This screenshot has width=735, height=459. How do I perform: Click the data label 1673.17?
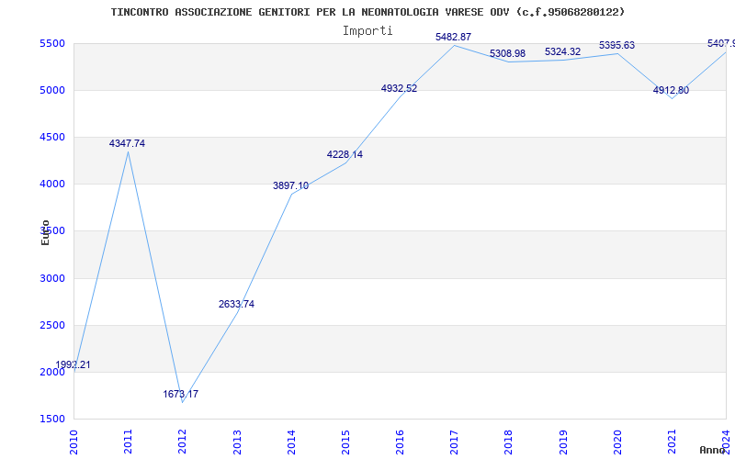click(180, 394)
